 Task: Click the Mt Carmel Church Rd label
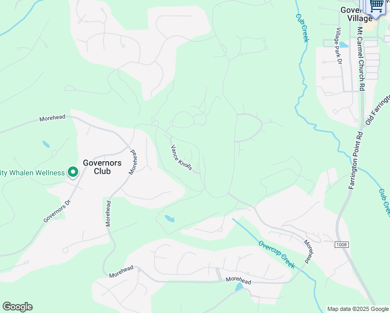tap(361, 59)
